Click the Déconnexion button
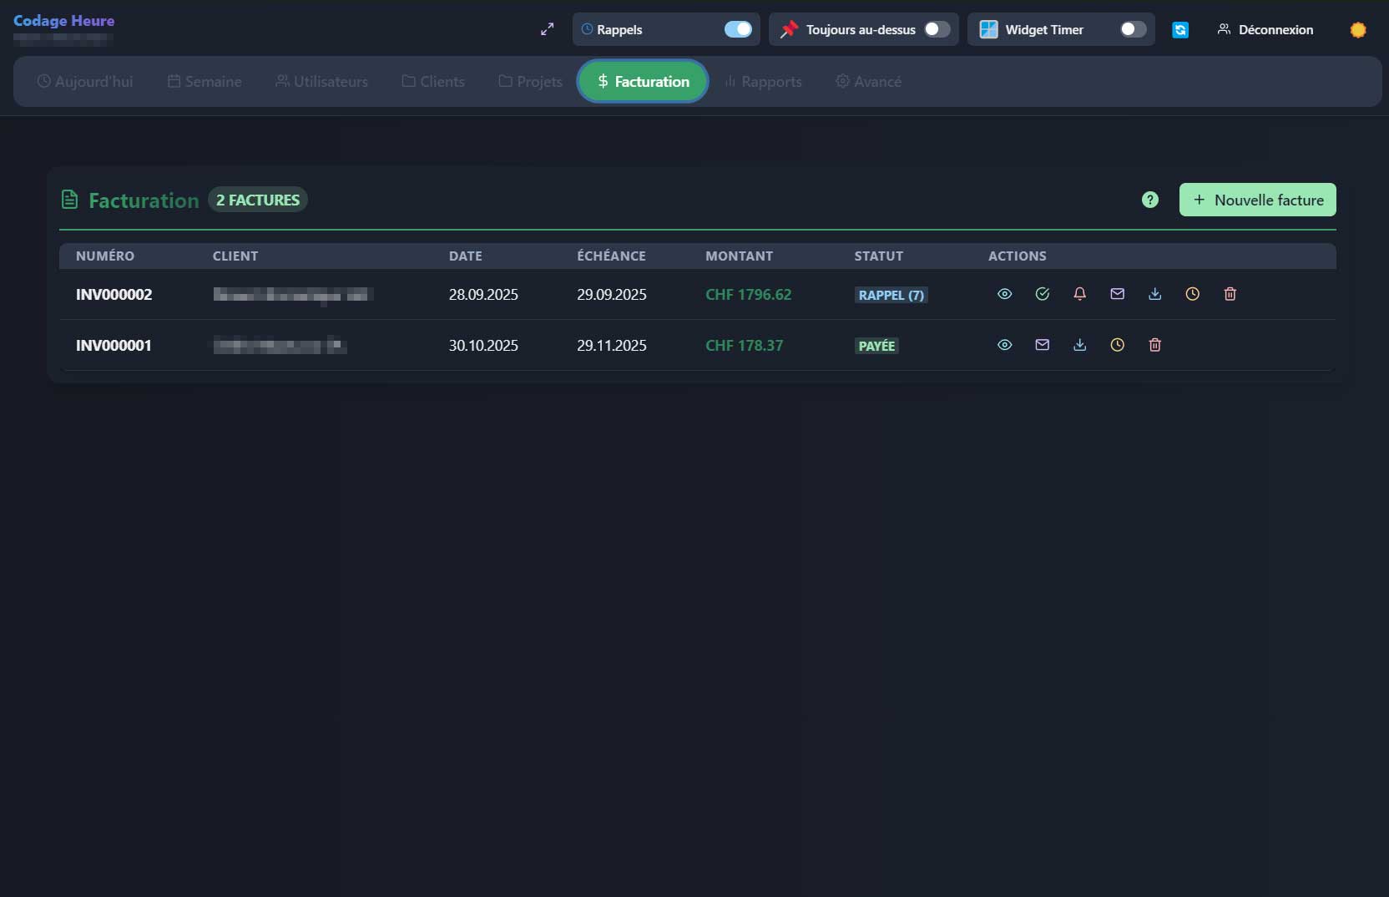1389x897 pixels. click(1265, 29)
